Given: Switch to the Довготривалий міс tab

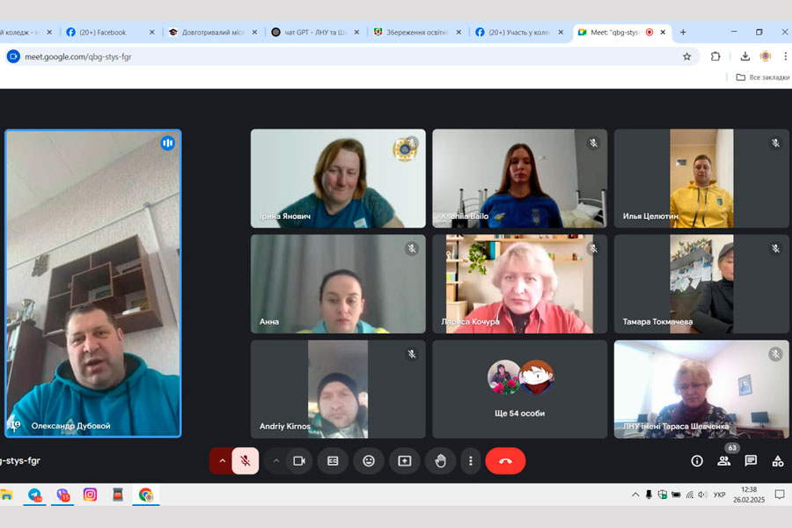Looking at the screenshot, I should coord(213,33).
